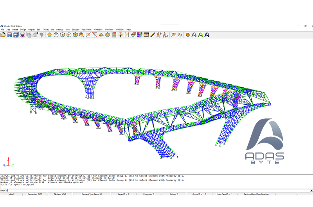Click the Elements= 7657 status cell
The width and height of the screenshot is (313, 207).
click(x=35, y=194)
